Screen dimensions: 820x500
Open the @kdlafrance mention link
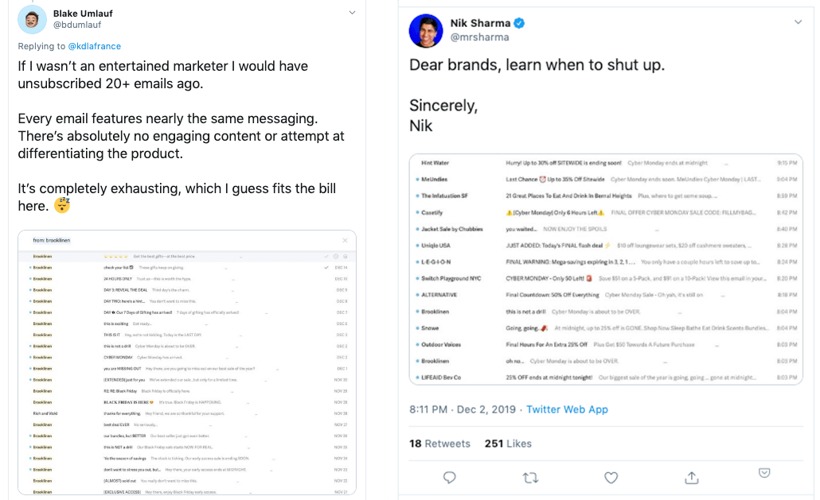point(94,46)
